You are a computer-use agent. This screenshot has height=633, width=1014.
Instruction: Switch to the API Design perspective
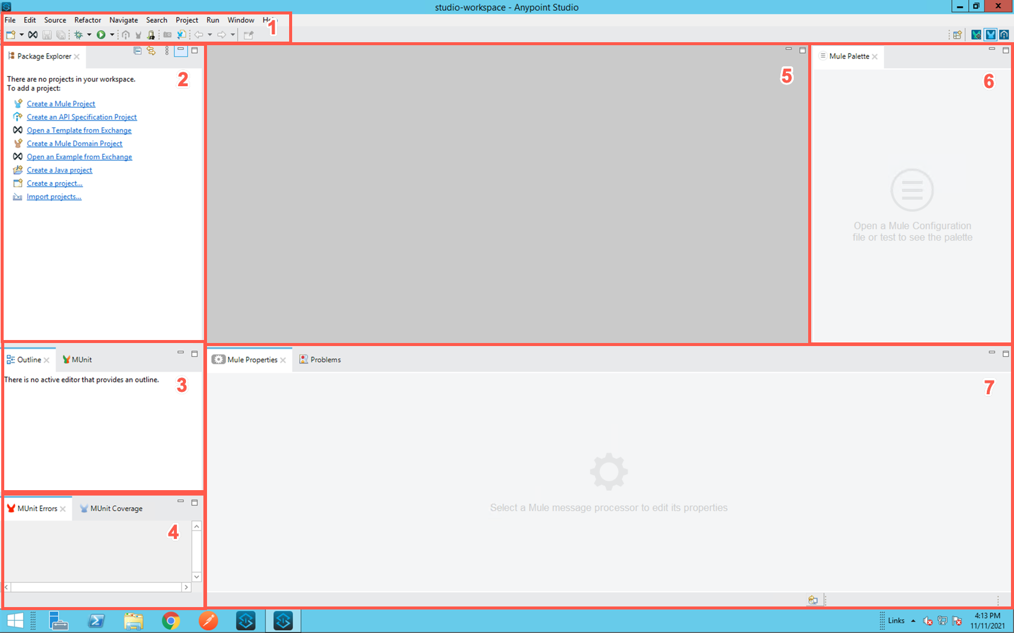[1004, 35]
